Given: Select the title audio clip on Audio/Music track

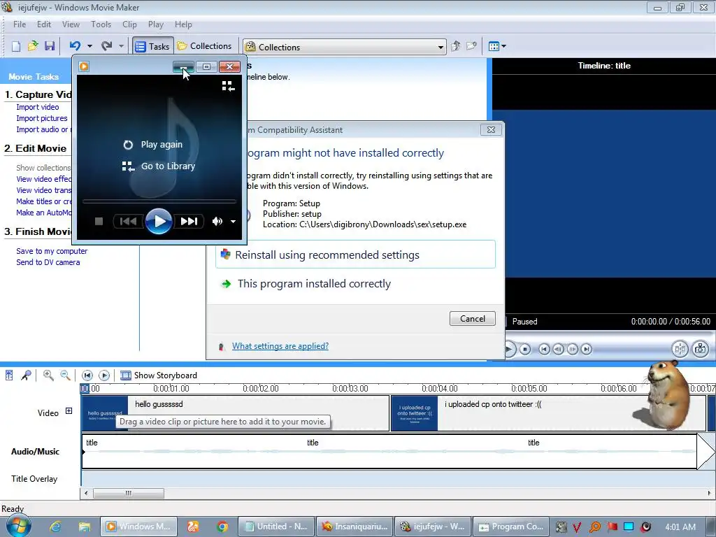Looking at the screenshot, I should 389,451.
